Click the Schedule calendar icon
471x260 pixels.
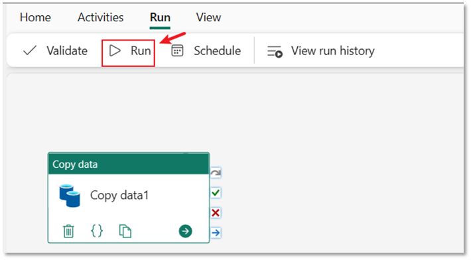pyautogui.click(x=177, y=50)
